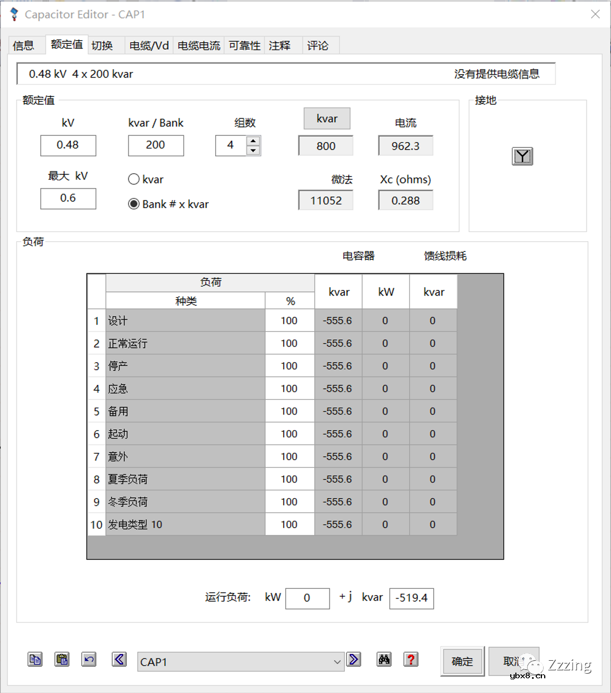Image resolution: width=611 pixels, height=693 pixels.
Task: Click the 运行负荷 kW input field
Action: coord(307,598)
